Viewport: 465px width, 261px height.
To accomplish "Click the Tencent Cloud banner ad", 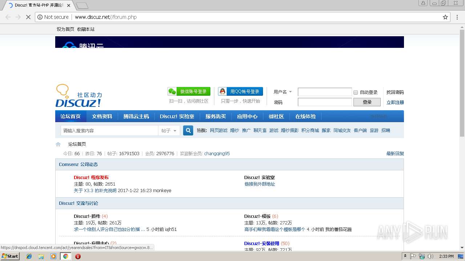I will [230, 42].
